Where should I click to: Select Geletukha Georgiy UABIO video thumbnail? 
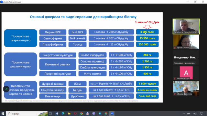[186, 26]
